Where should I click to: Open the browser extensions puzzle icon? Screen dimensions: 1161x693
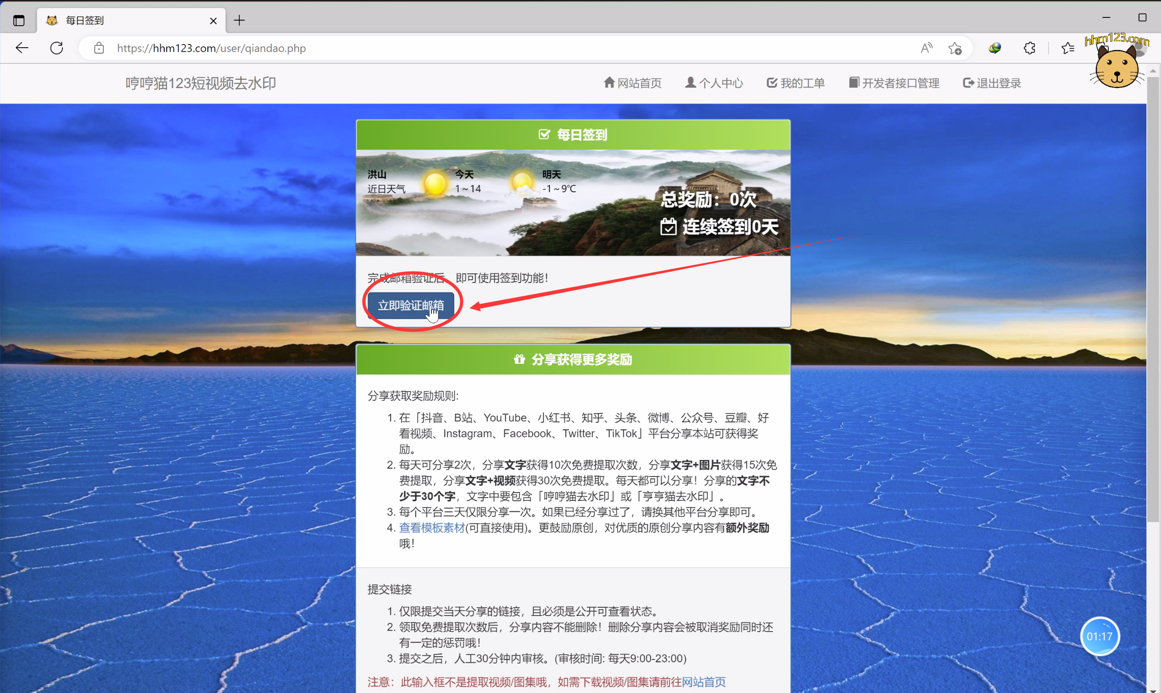pos(1029,48)
